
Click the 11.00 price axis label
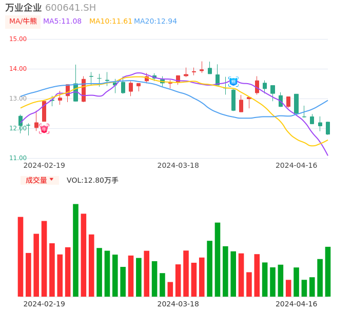point(18,158)
